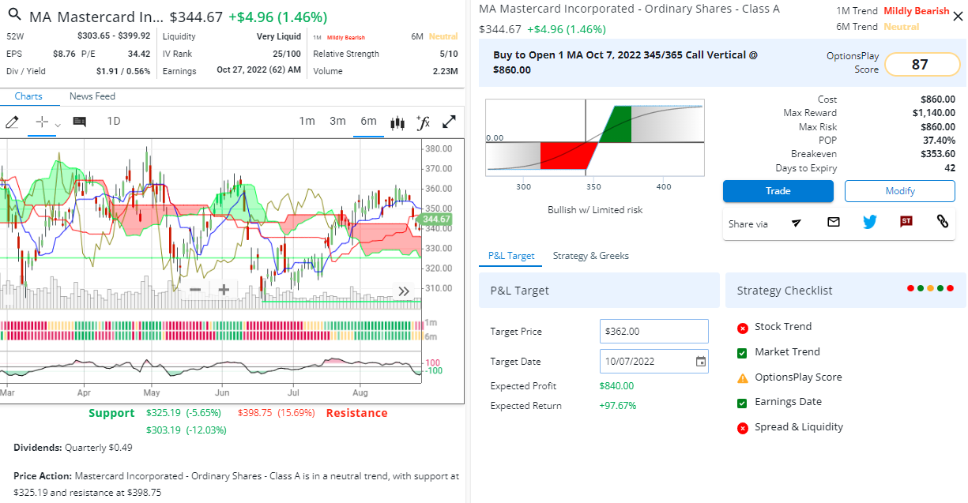Click the 52W range $303.65 - $399.92
Screen dimensions: 968x503
coord(114,36)
